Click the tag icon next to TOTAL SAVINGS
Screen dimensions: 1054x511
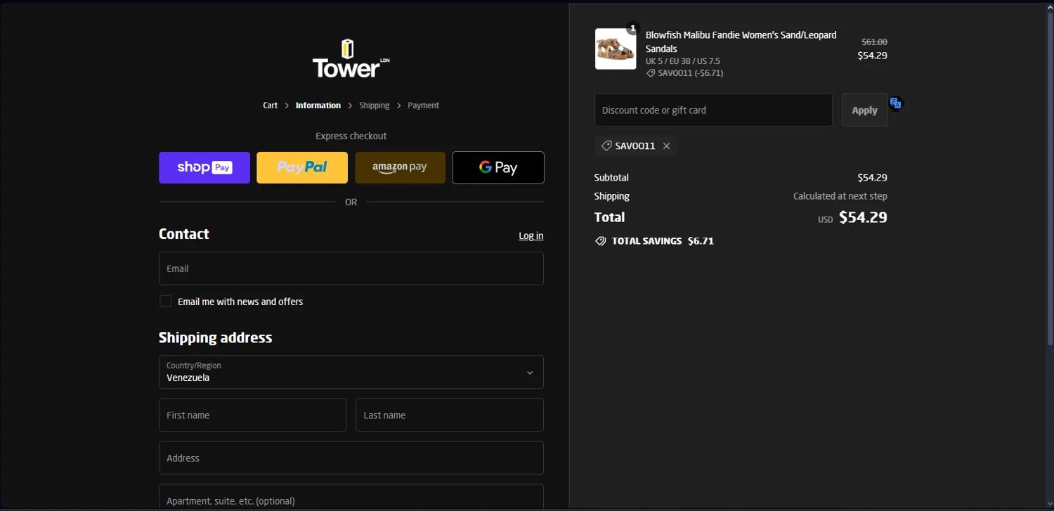click(600, 241)
